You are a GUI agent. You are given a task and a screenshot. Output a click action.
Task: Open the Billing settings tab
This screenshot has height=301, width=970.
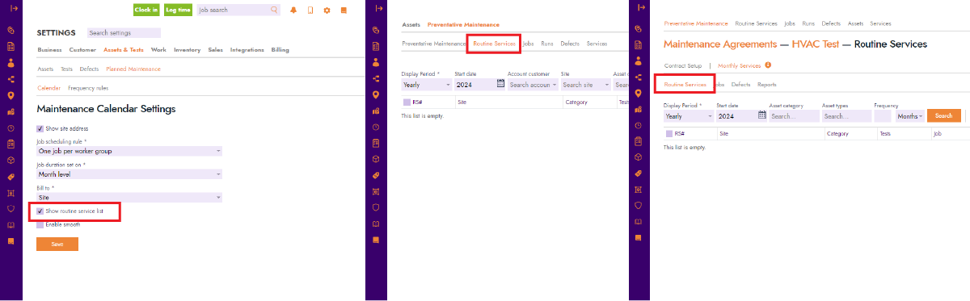pyautogui.click(x=280, y=50)
